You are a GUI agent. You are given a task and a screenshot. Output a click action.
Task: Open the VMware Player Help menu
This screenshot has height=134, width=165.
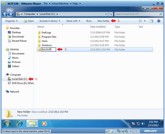(77, 4)
